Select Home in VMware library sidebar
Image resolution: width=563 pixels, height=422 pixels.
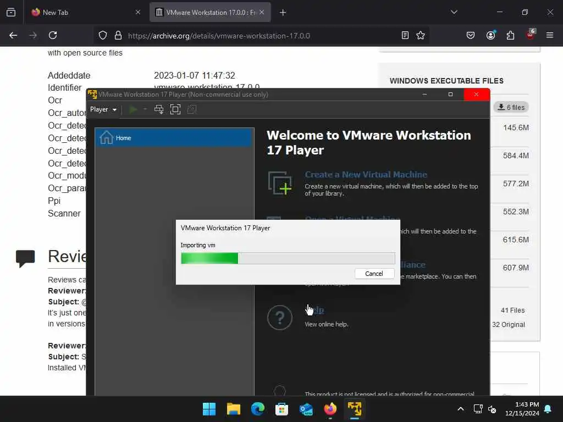[174, 138]
